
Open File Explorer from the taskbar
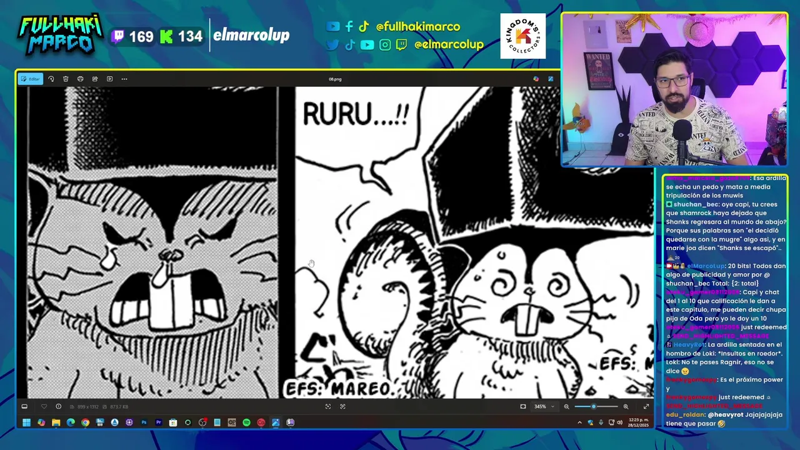56,422
